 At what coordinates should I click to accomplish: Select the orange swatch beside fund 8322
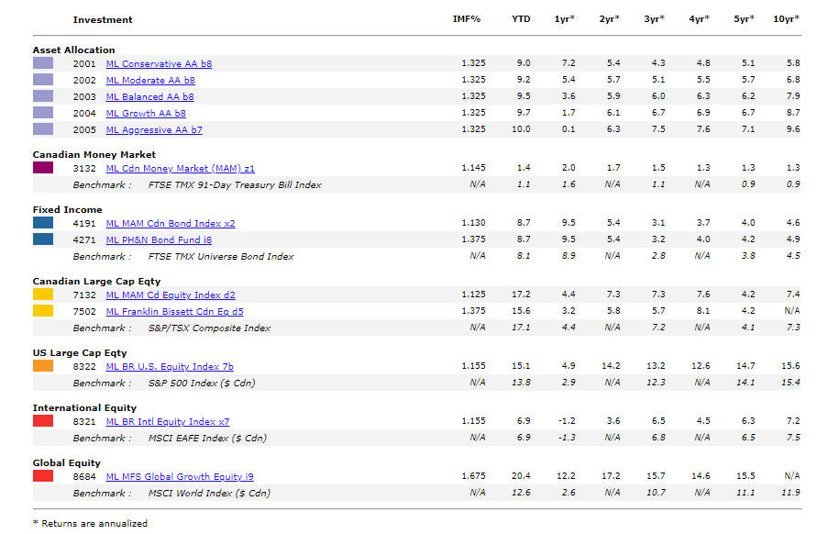tap(43, 366)
